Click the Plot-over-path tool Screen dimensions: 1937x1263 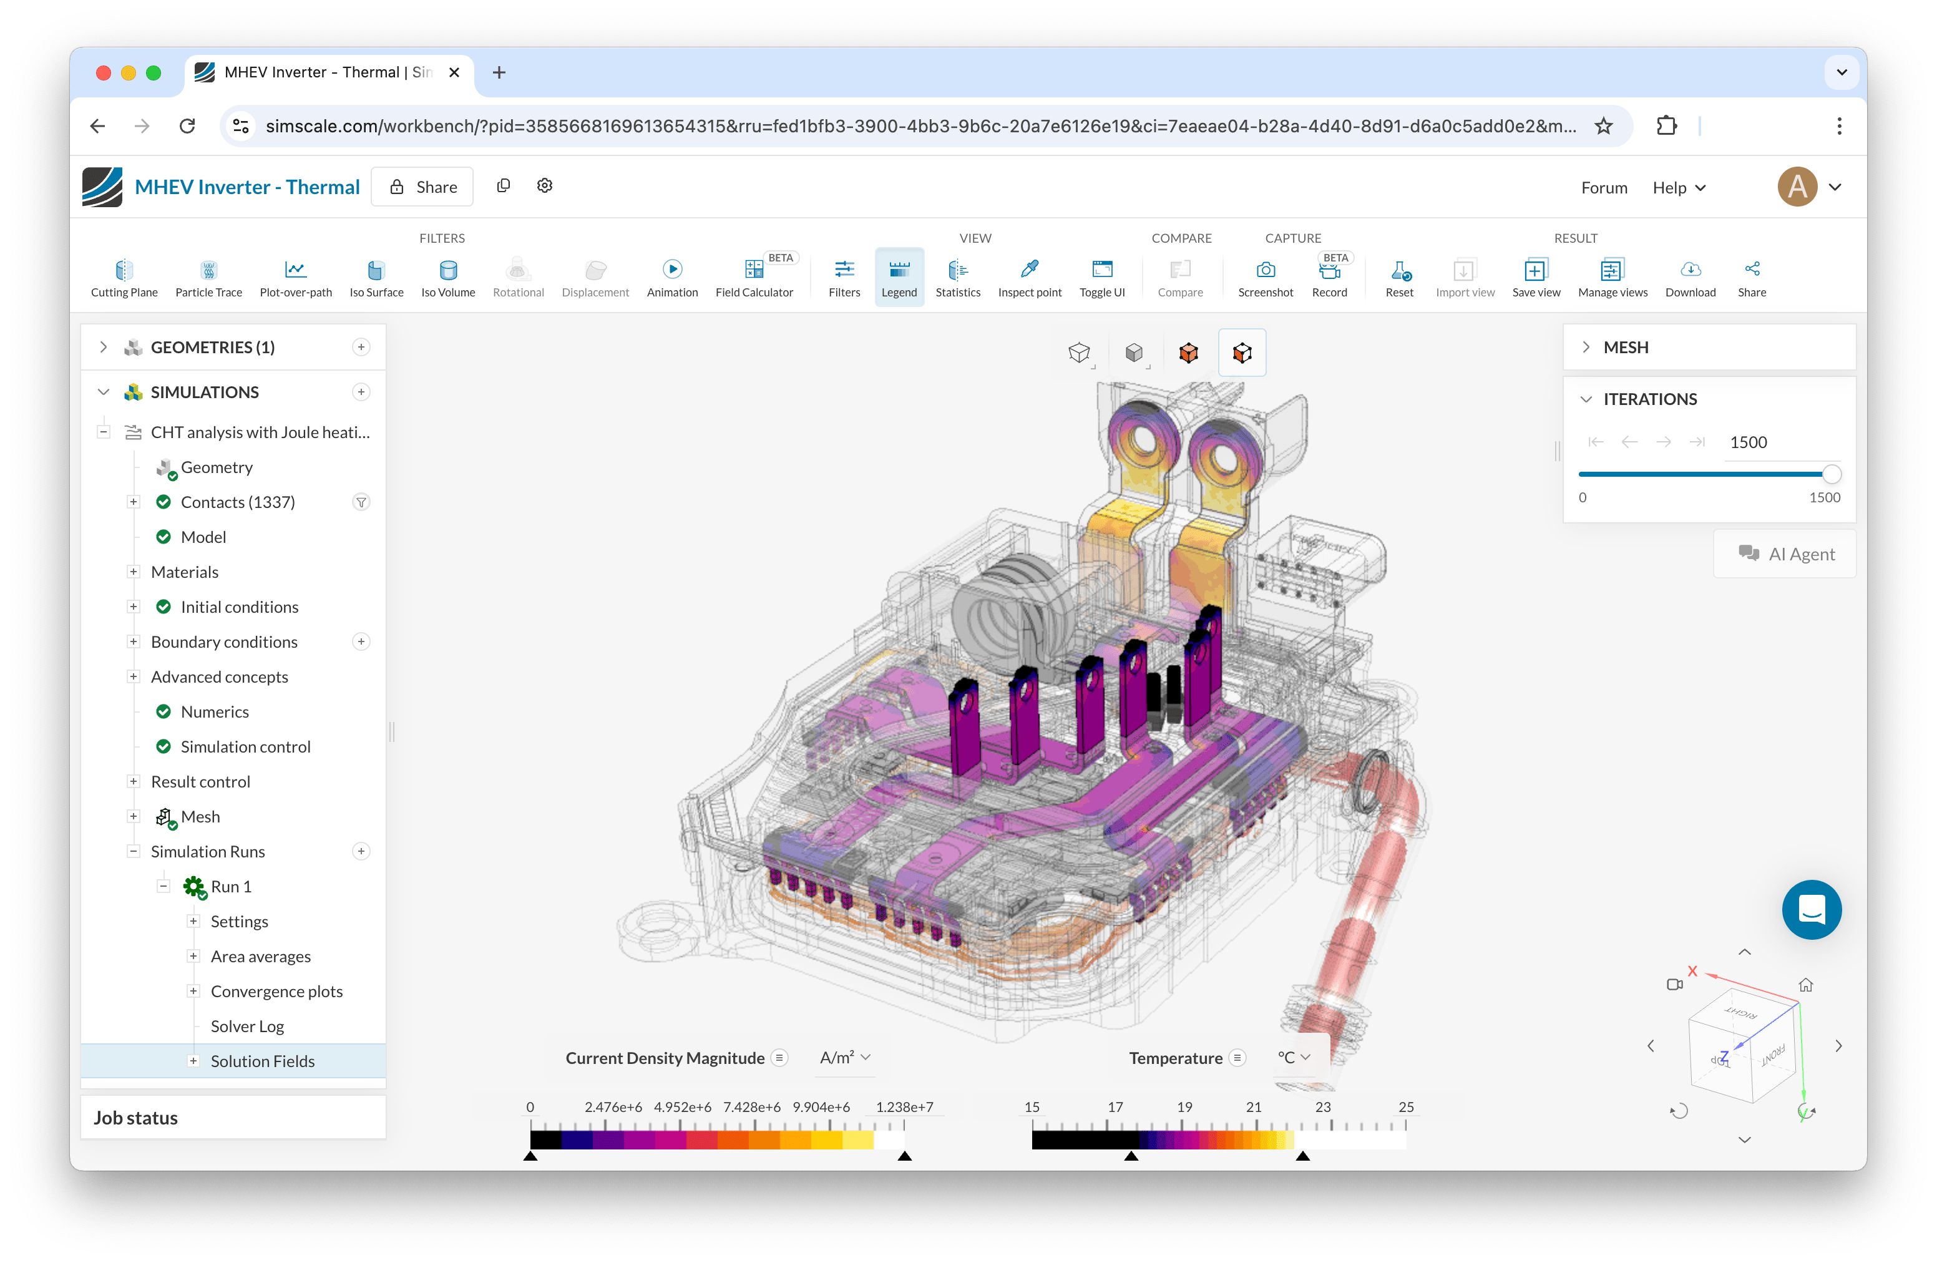295,278
